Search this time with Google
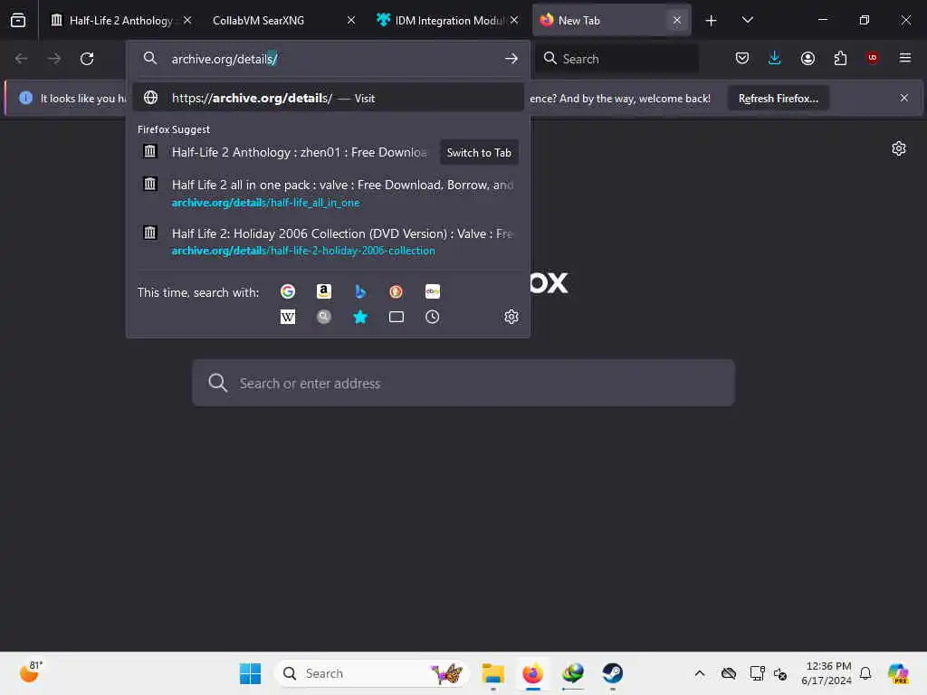Image resolution: width=927 pixels, height=695 pixels. point(288,291)
